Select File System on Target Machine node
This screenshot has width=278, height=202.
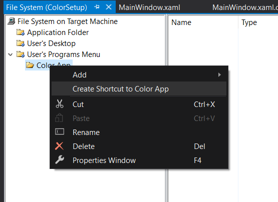tap(68, 21)
